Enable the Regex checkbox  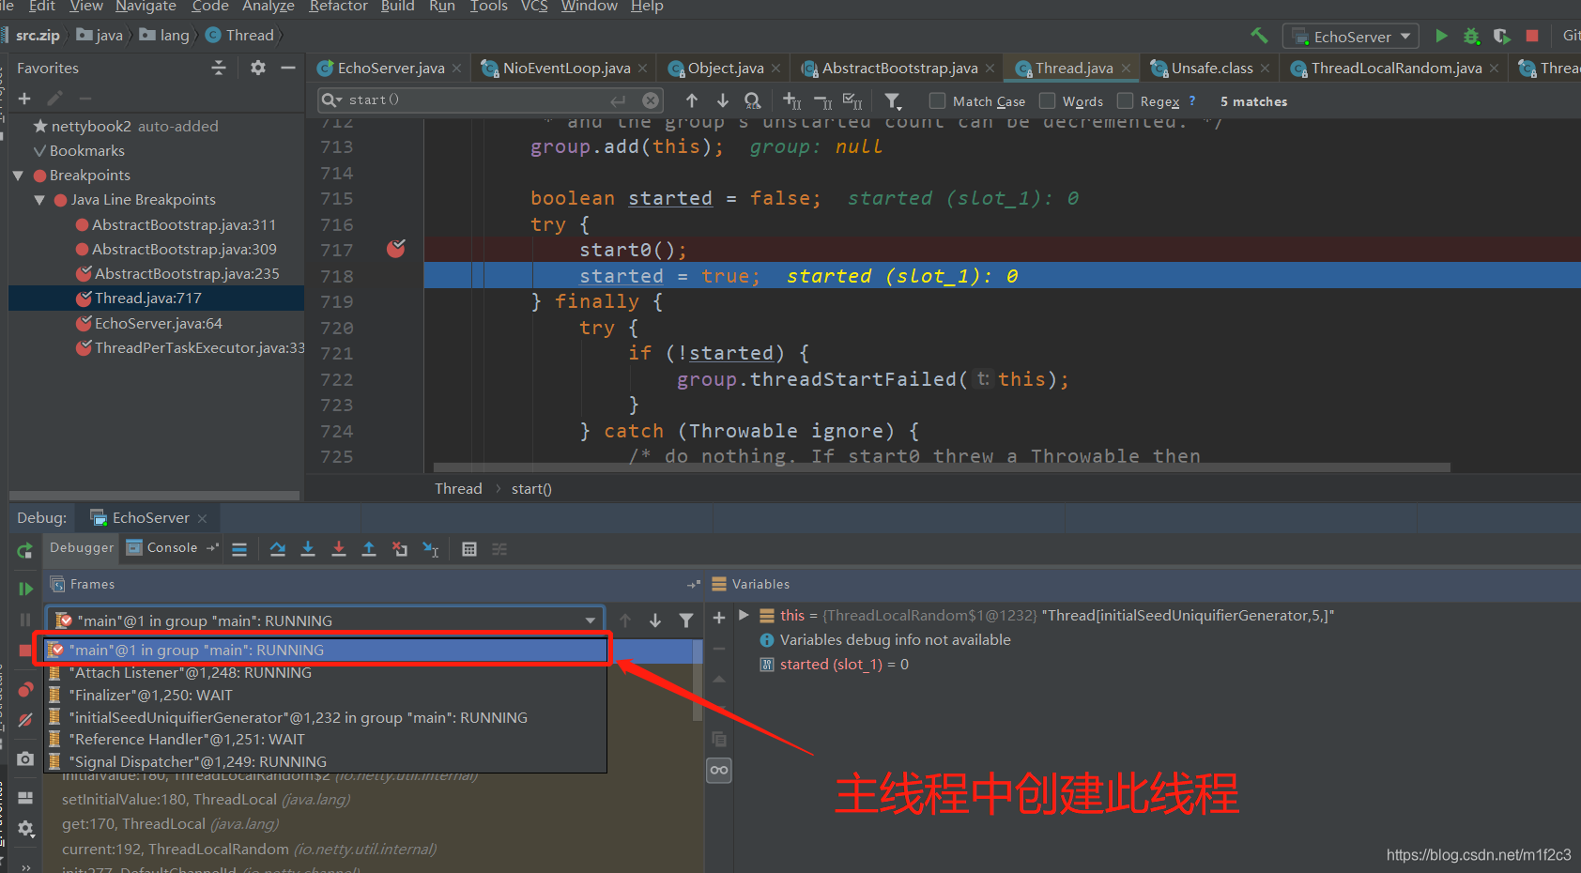[x=1125, y=100]
